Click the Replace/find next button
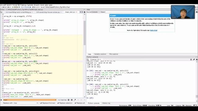198x111 pixels. (x=48, y=103)
